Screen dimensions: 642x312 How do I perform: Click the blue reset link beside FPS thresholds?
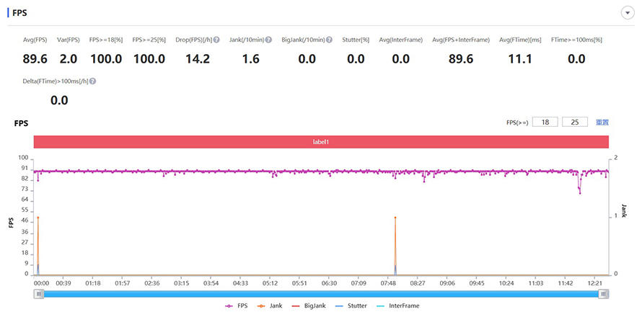coord(602,122)
